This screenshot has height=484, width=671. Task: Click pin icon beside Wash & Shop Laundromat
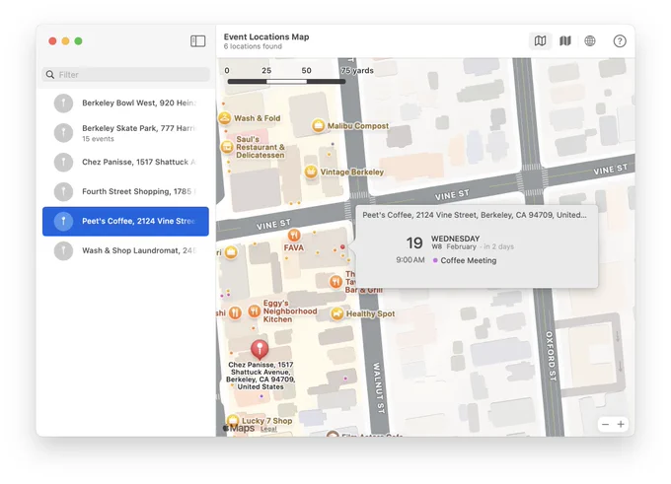[63, 250]
